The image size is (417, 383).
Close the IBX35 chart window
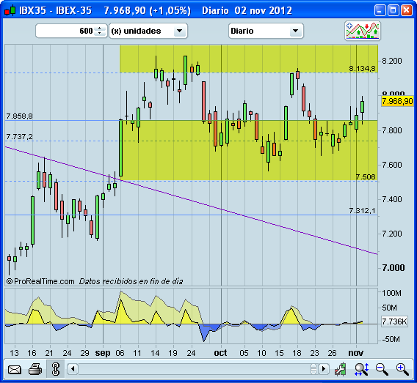point(407,10)
